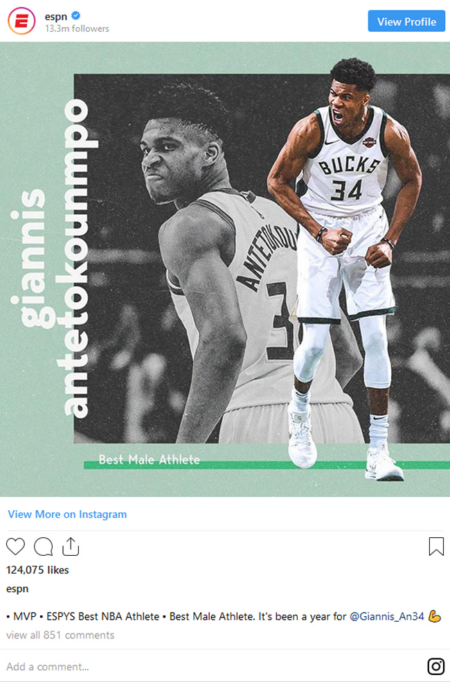Open comments via the speech bubble icon

tap(44, 546)
